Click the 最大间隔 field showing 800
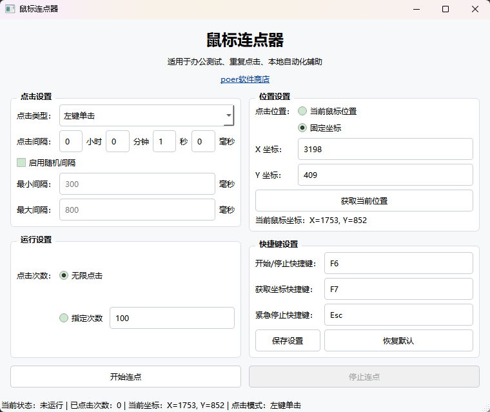 click(137, 210)
